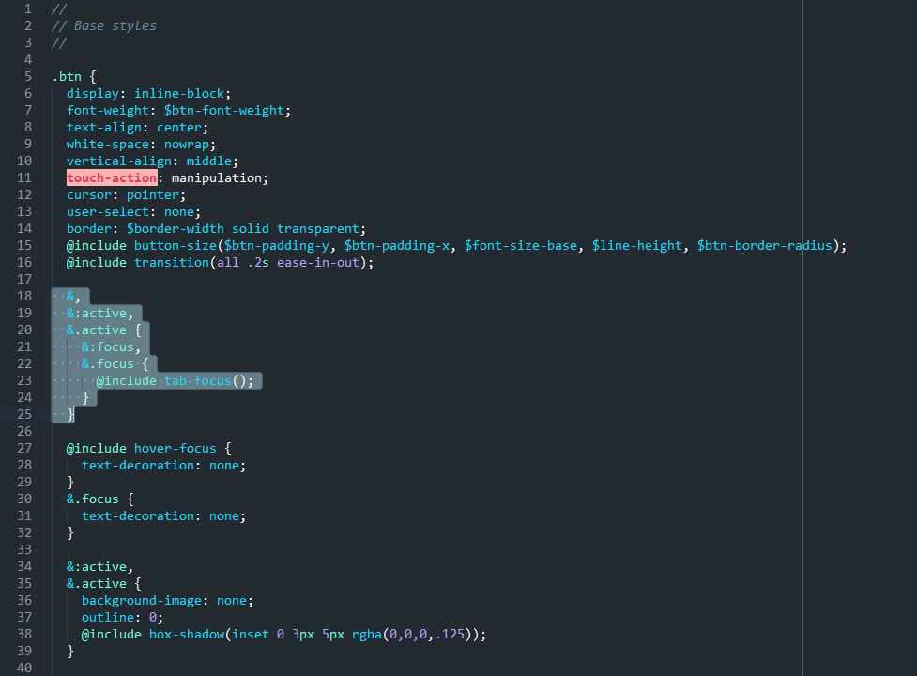Click the $btn-font-weight variable
Screen dimensions: 917x676
pos(224,111)
